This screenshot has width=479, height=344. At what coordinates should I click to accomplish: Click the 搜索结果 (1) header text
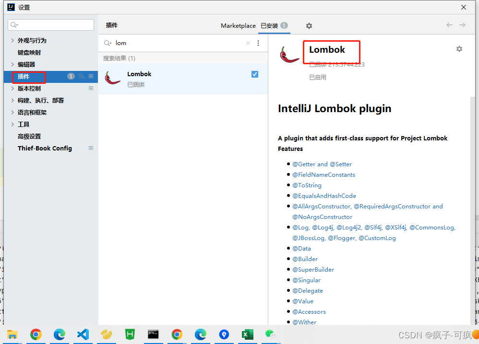click(x=119, y=58)
